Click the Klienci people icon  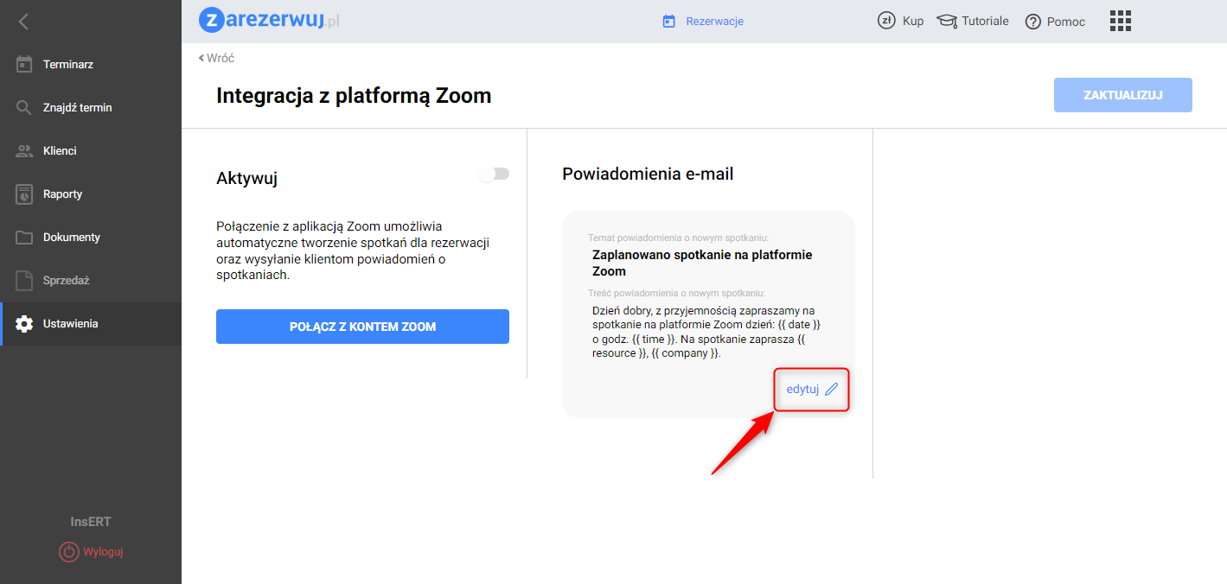click(24, 151)
